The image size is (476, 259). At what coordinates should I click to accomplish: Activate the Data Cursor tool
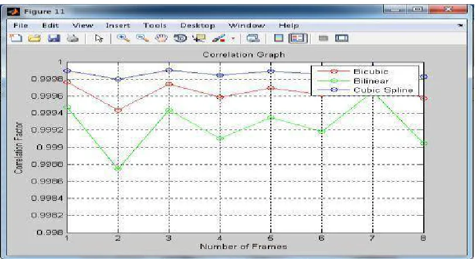coord(199,38)
